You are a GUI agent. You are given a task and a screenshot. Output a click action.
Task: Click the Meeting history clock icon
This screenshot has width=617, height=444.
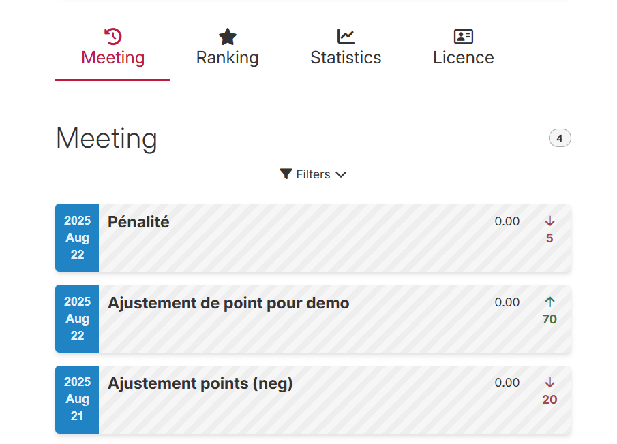[x=113, y=37]
